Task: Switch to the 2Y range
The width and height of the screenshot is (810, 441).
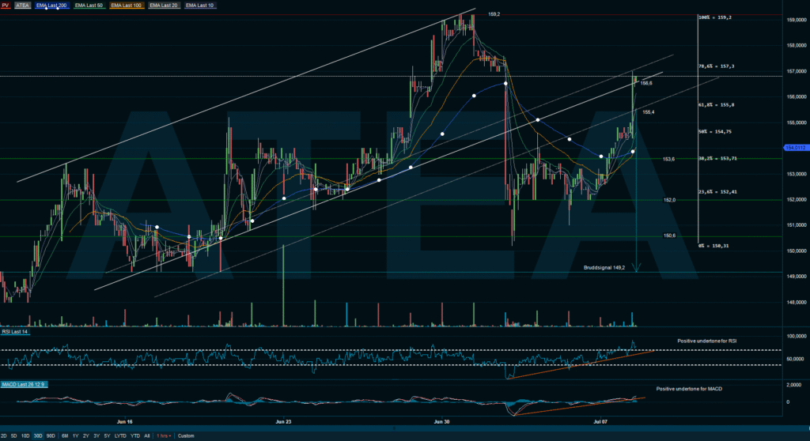Action: pyautogui.click(x=86, y=435)
